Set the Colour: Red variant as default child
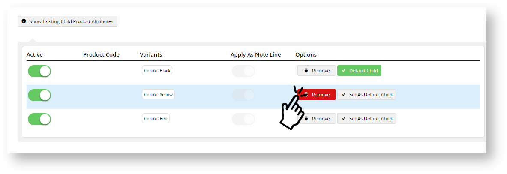 click(x=366, y=119)
